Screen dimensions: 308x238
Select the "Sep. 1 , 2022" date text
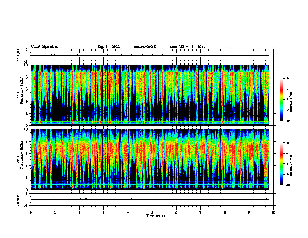108,47
